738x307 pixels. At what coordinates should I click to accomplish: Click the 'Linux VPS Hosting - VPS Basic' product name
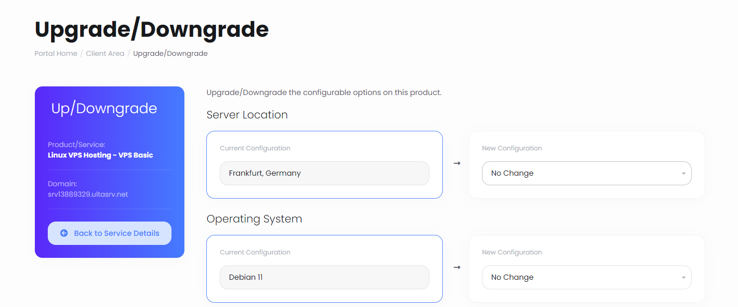[100, 155]
